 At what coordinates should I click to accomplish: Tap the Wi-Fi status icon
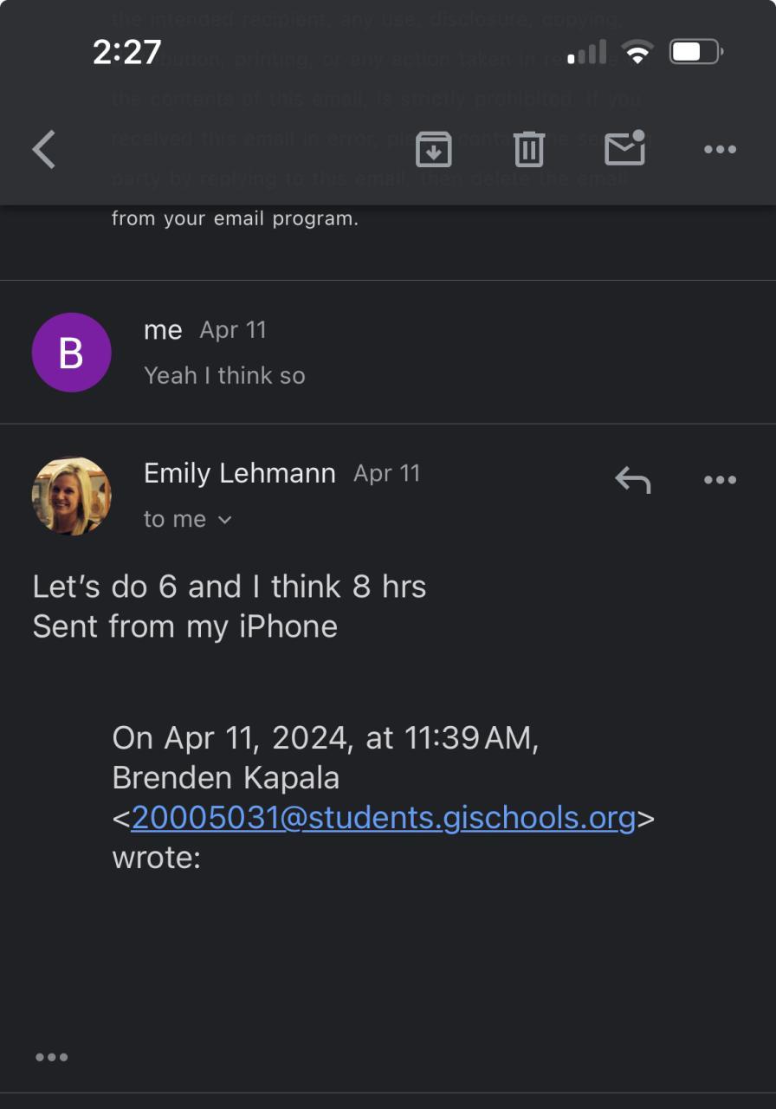tap(637, 53)
